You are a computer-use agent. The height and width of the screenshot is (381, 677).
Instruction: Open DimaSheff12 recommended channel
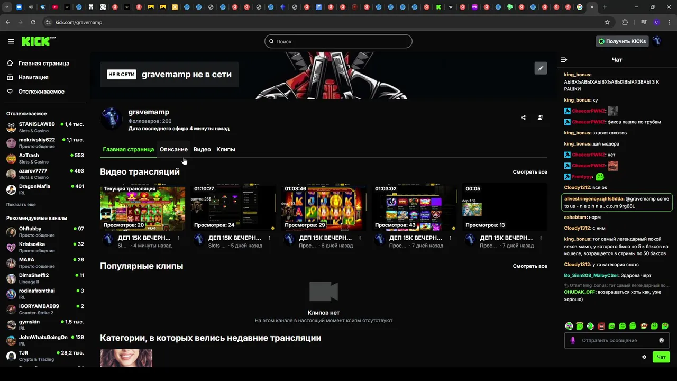tap(45, 278)
